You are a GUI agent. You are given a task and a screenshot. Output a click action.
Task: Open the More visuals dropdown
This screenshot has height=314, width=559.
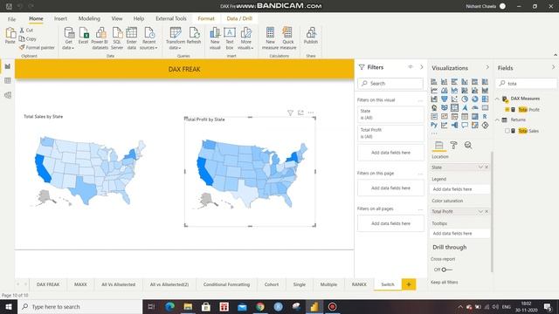pyautogui.click(x=245, y=38)
